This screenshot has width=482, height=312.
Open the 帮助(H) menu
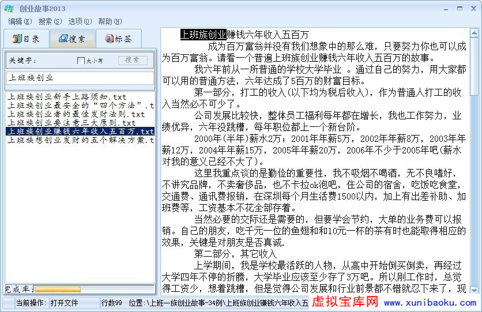(x=110, y=21)
